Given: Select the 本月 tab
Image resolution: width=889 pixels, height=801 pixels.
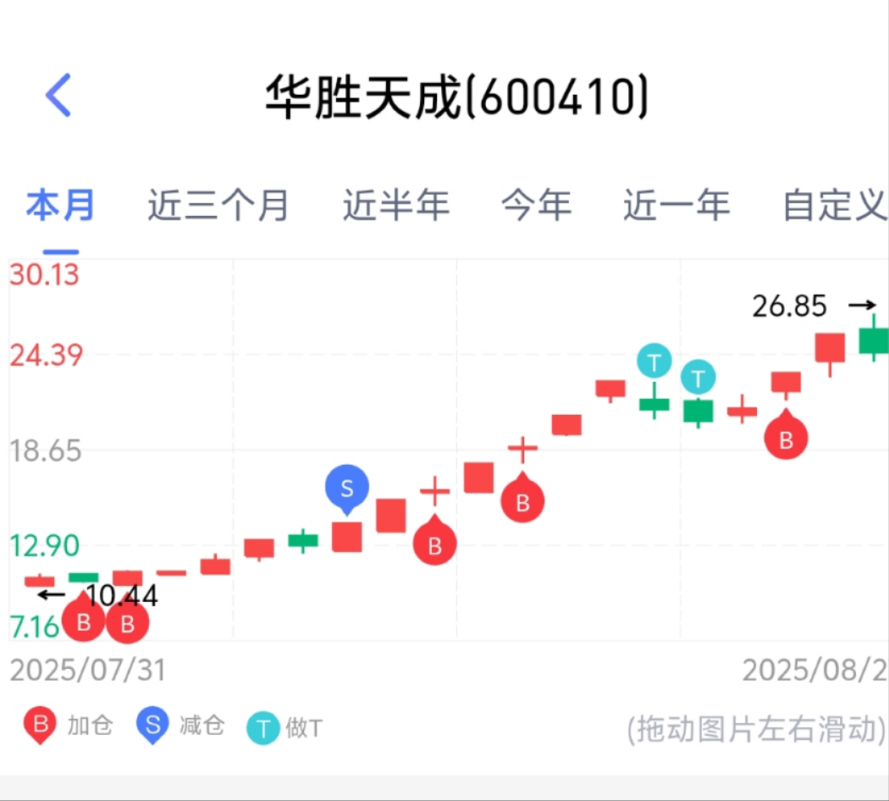Looking at the screenshot, I should (x=60, y=205).
